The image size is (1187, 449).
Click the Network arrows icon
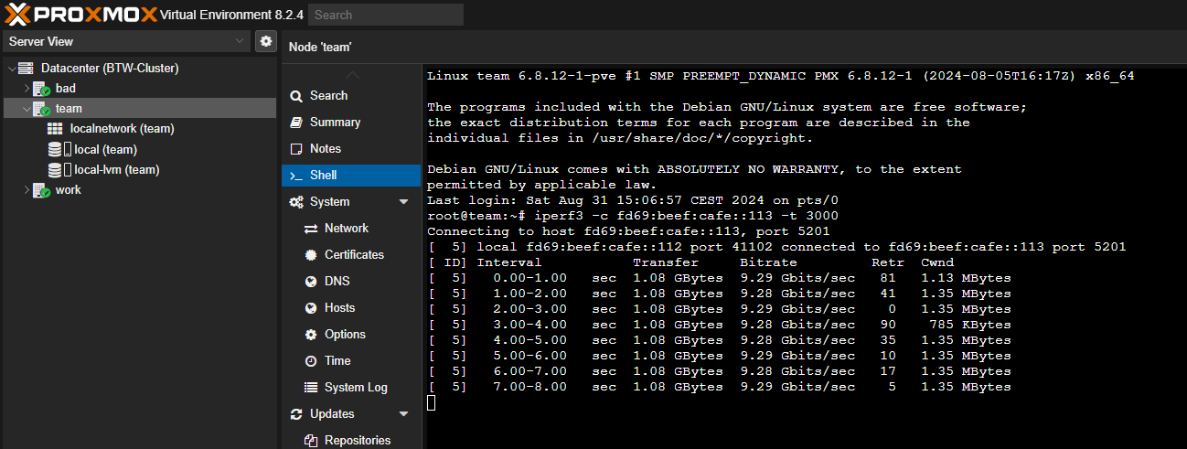[x=311, y=229]
